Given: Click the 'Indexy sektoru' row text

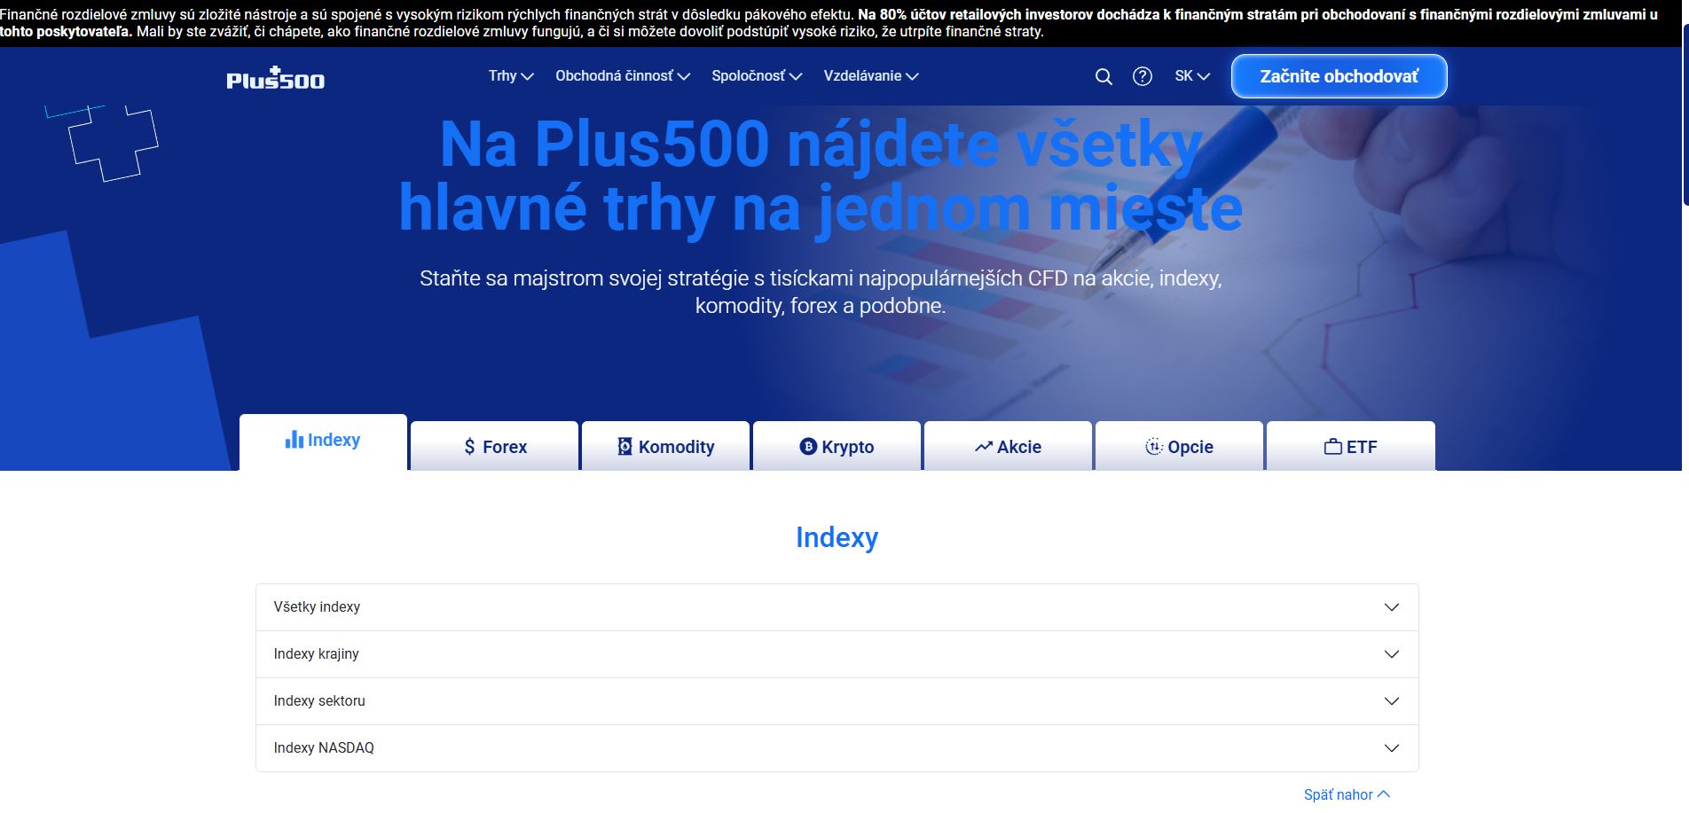Looking at the screenshot, I should pyautogui.click(x=319, y=701).
